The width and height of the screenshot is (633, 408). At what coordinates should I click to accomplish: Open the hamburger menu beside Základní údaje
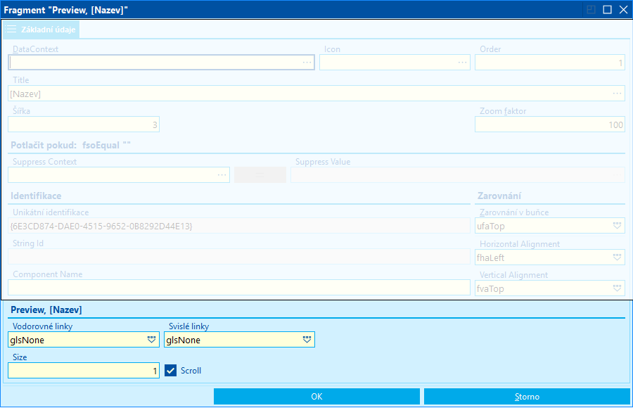click(11, 29)
